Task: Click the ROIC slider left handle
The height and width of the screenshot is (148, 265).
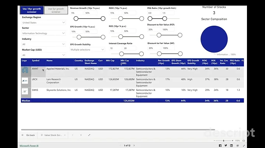Action: pos(120,18)
